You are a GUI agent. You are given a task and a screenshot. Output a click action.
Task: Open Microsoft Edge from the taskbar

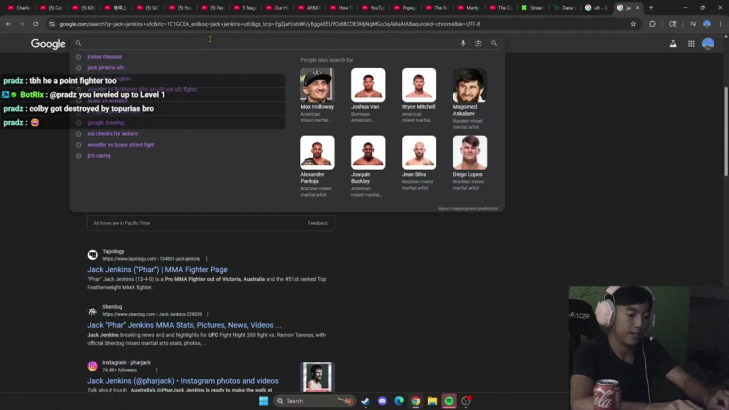(399, 401)
